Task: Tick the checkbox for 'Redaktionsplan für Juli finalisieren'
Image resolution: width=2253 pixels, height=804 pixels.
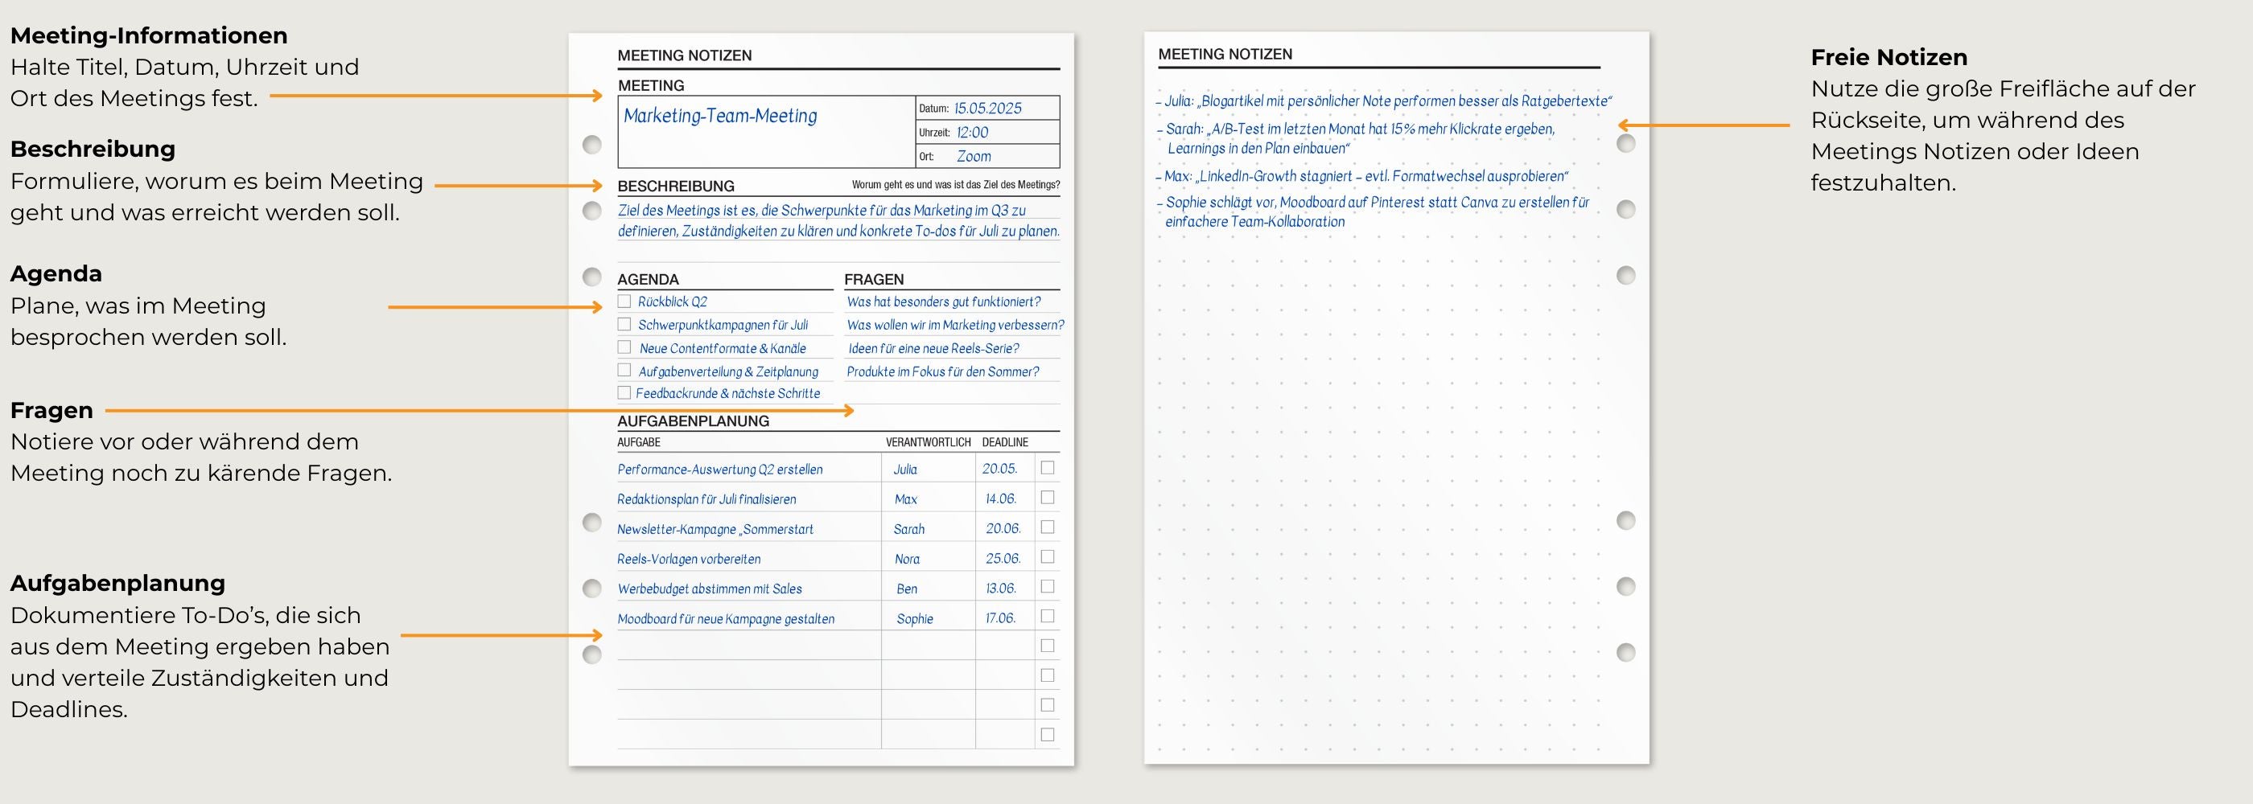Action: click(x=1047, y=498)
